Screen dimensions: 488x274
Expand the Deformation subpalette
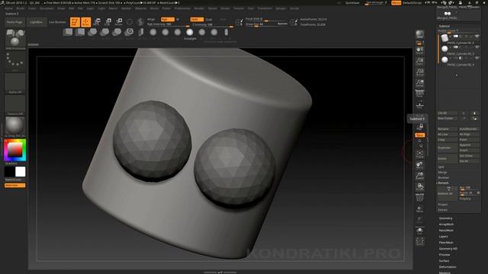pos(448,267)
